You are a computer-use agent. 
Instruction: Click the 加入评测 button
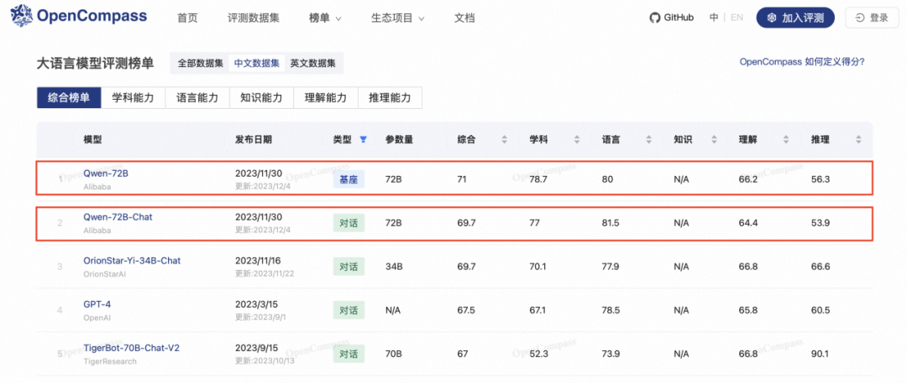pos(795,18)
